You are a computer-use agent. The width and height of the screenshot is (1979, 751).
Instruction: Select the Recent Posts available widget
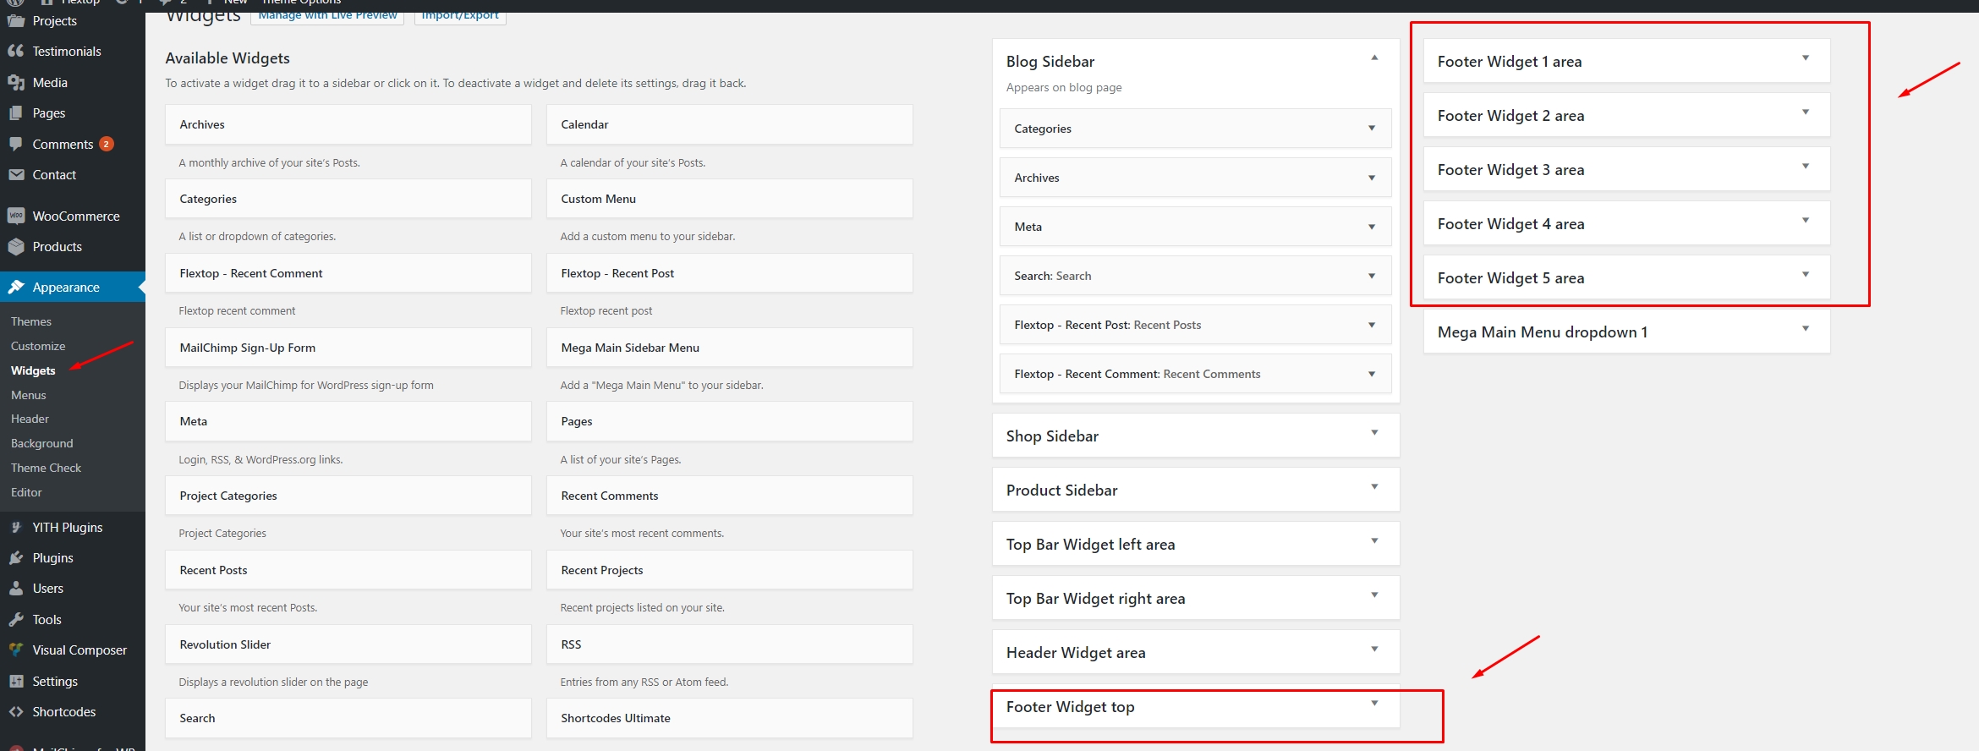click(348, 570)
